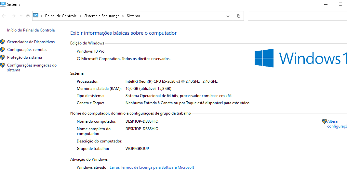Open the recent locations dropdown arrow
The image size is (347, 172).
(21, 16)
